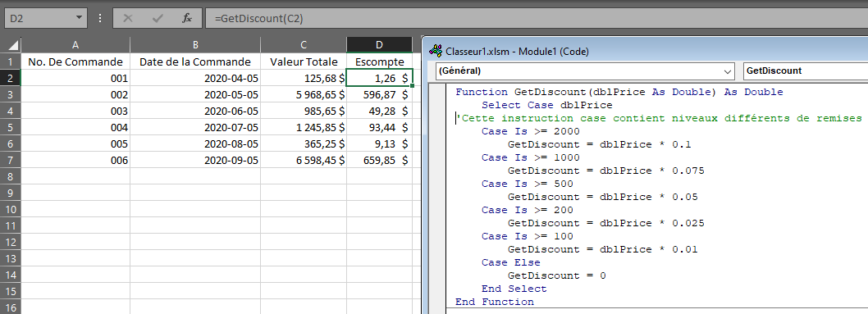The height and width of the screenshot is (314, 868).
Task: Click date cell 2020-04-05
Action: [x=195, y=78]
